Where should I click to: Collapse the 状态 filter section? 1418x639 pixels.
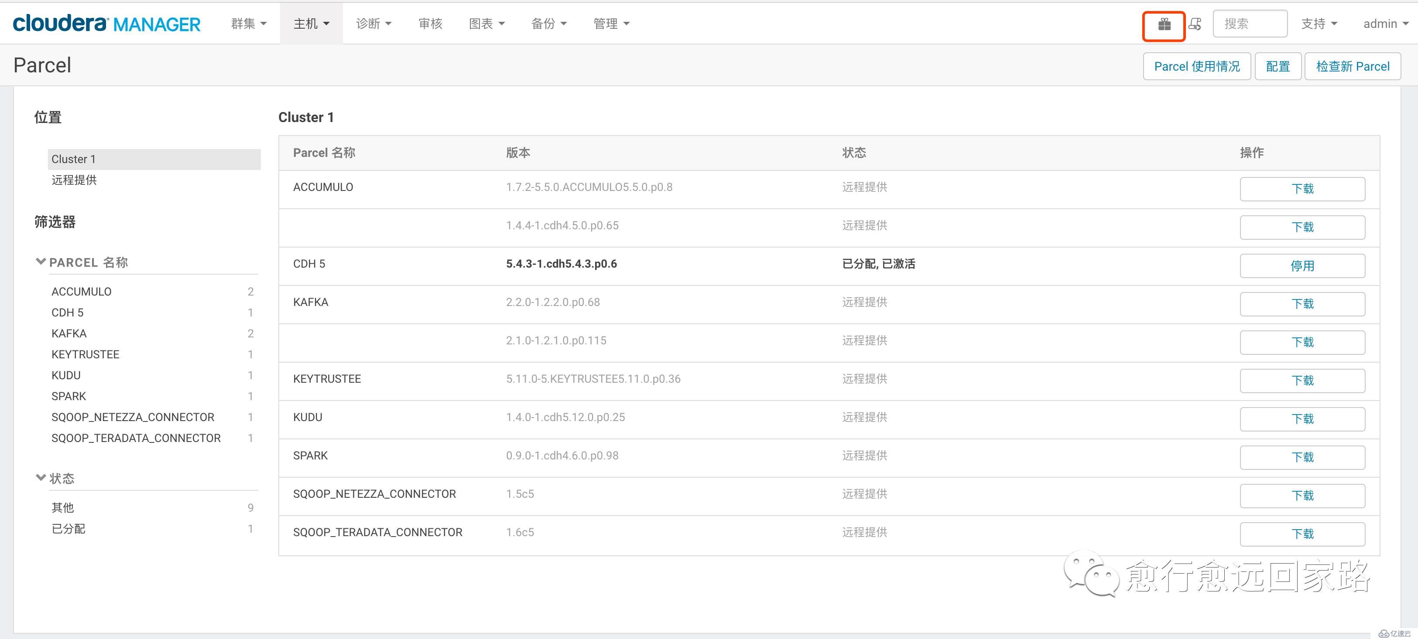[x=55, y=479]
